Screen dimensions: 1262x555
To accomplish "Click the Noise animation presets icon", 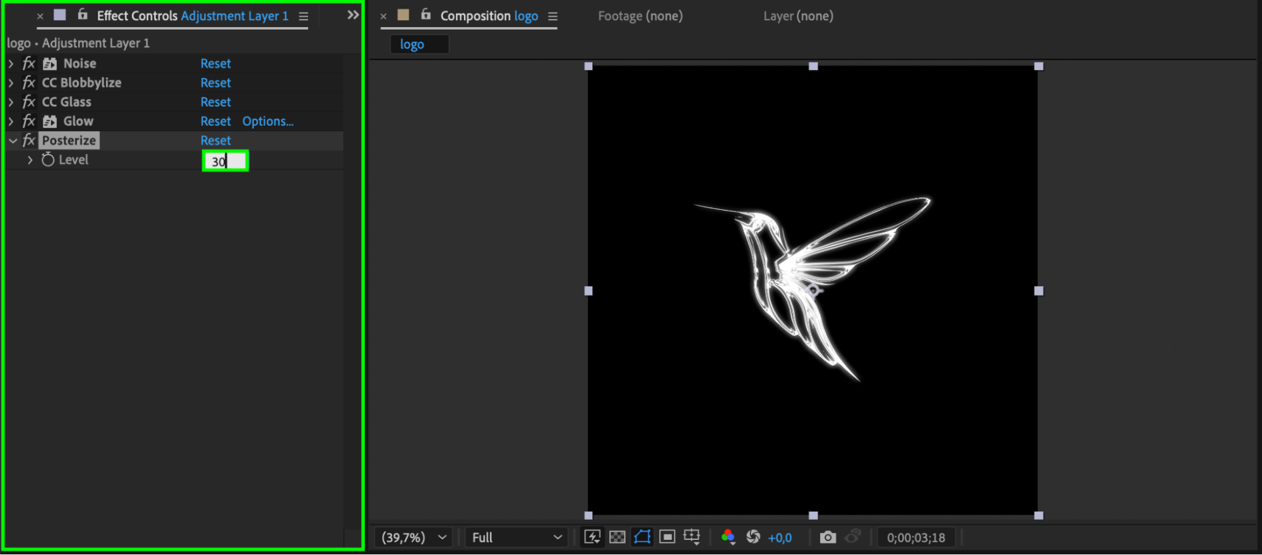I will 50,64.
